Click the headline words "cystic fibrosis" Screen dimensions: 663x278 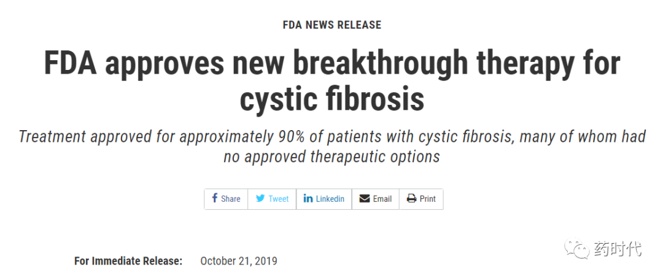332,98
